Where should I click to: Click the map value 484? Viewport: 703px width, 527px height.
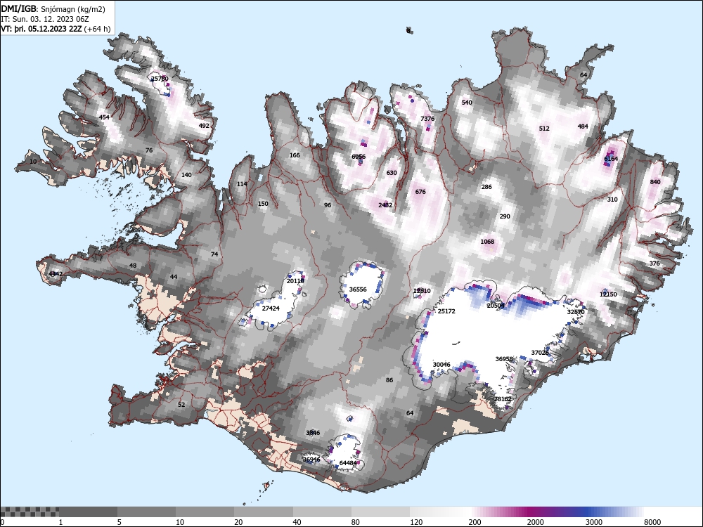[583, 126]
